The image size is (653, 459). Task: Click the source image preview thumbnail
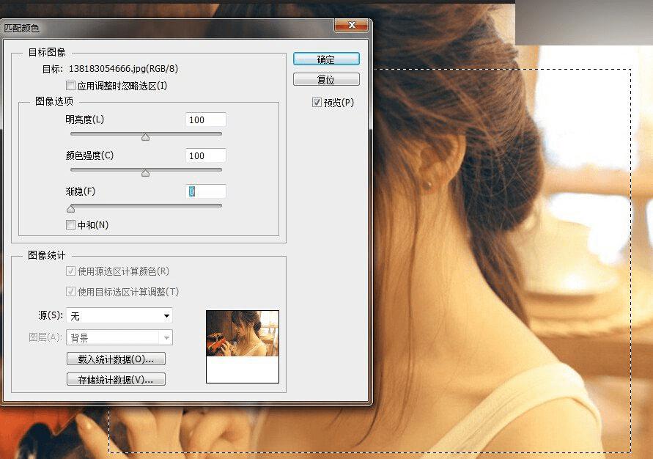click(243, 347)
